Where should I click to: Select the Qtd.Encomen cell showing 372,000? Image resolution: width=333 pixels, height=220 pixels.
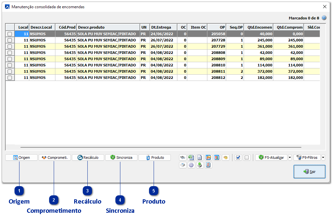pos(259,71)
